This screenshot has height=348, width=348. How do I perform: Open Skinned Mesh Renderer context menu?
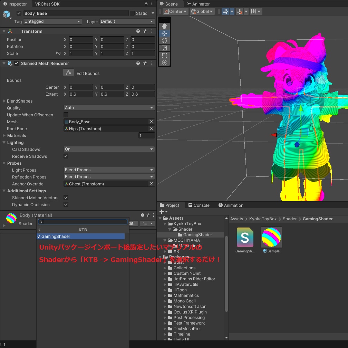click(152, 64)
